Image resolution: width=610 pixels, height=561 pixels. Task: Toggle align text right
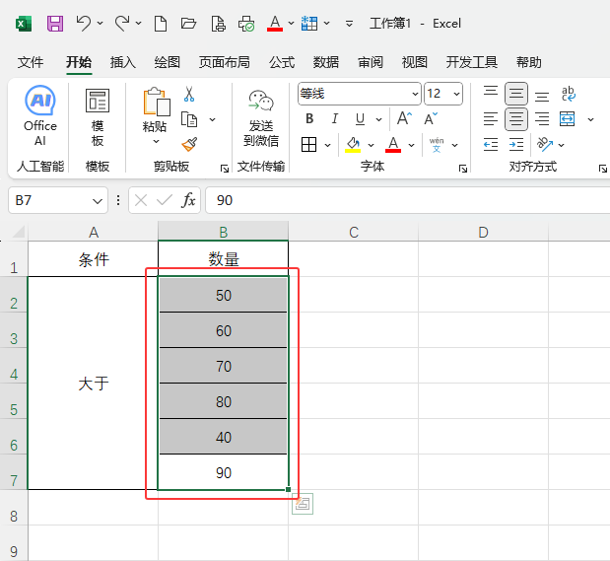(x=542, y=119)
